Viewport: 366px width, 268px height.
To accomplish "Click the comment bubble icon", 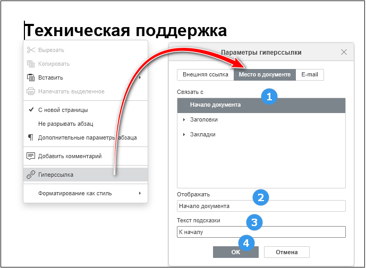I will [31, 156].
